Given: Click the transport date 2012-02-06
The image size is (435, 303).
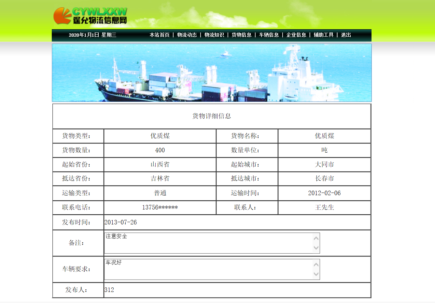Looking at the screenshot, I should click(x=324, y=193).
